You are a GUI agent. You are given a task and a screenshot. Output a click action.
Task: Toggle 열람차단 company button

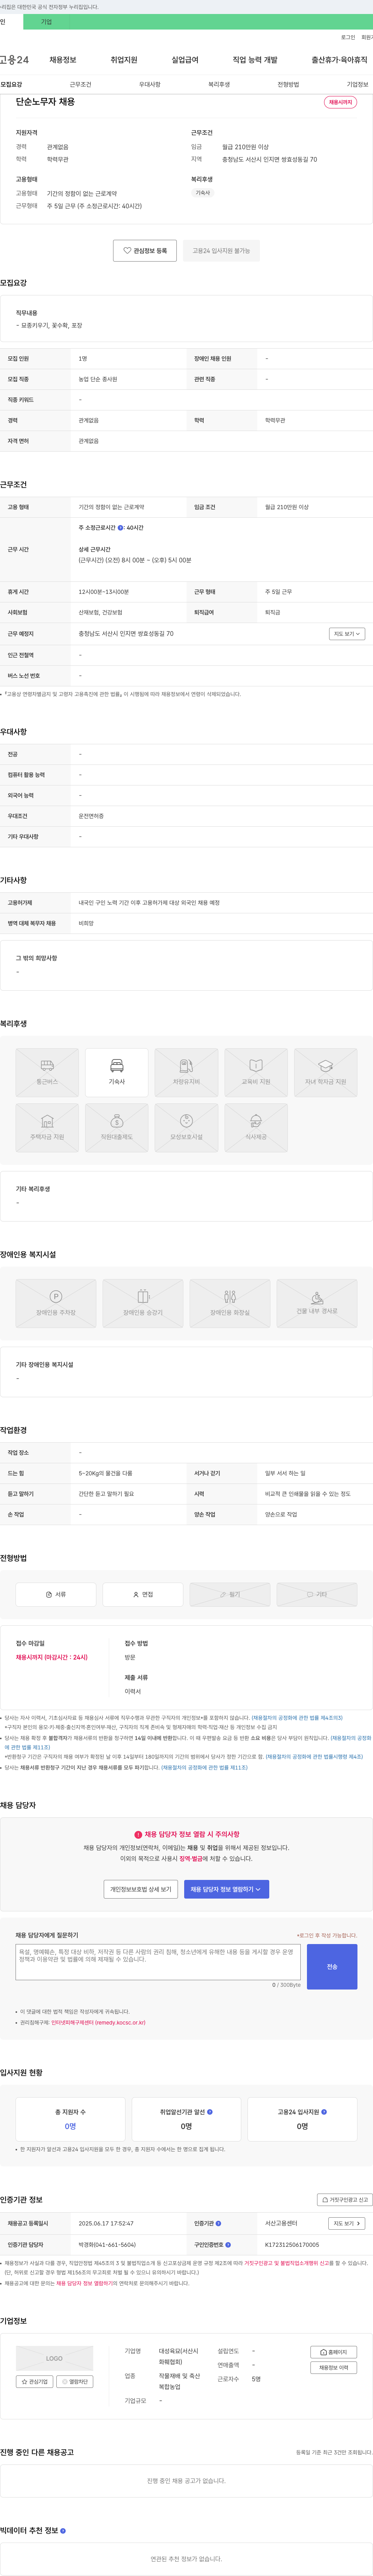pos(75,2382)
